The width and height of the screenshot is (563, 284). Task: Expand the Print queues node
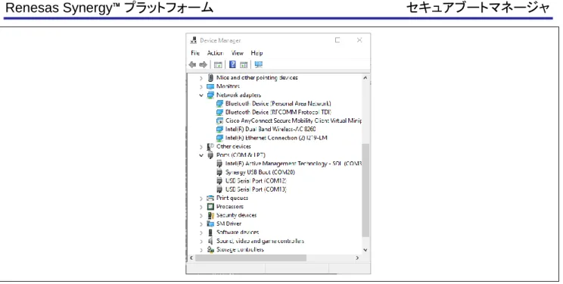(x=201, y=198)
